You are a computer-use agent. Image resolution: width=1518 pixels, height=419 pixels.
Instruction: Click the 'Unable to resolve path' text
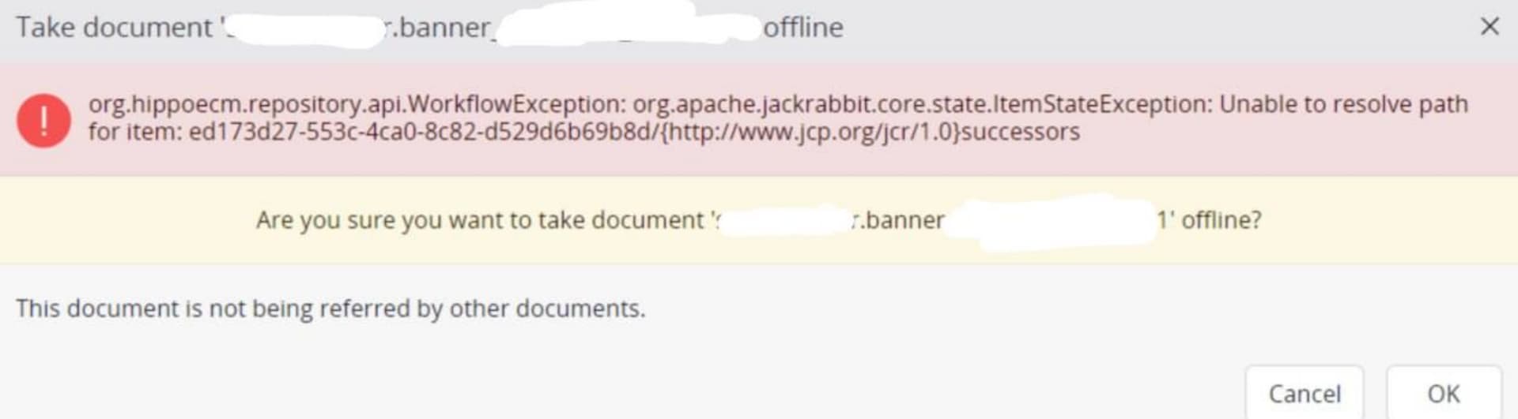coord(1343,104)
